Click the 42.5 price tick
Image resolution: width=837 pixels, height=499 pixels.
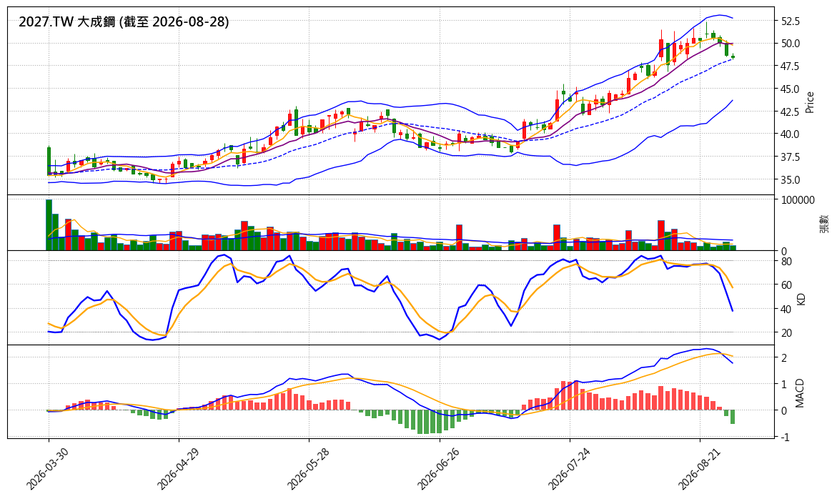[x=791, y=112]
